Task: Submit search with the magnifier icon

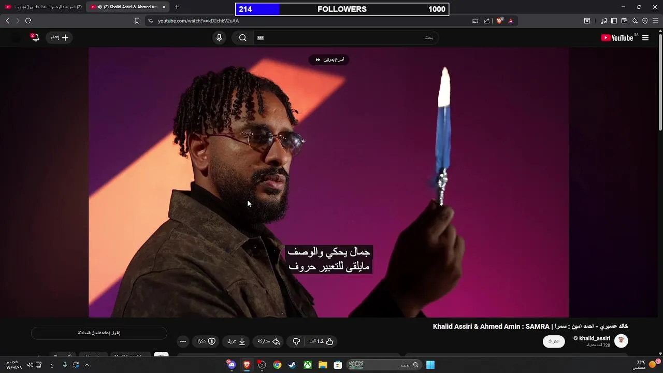Action: pos(242,38)
